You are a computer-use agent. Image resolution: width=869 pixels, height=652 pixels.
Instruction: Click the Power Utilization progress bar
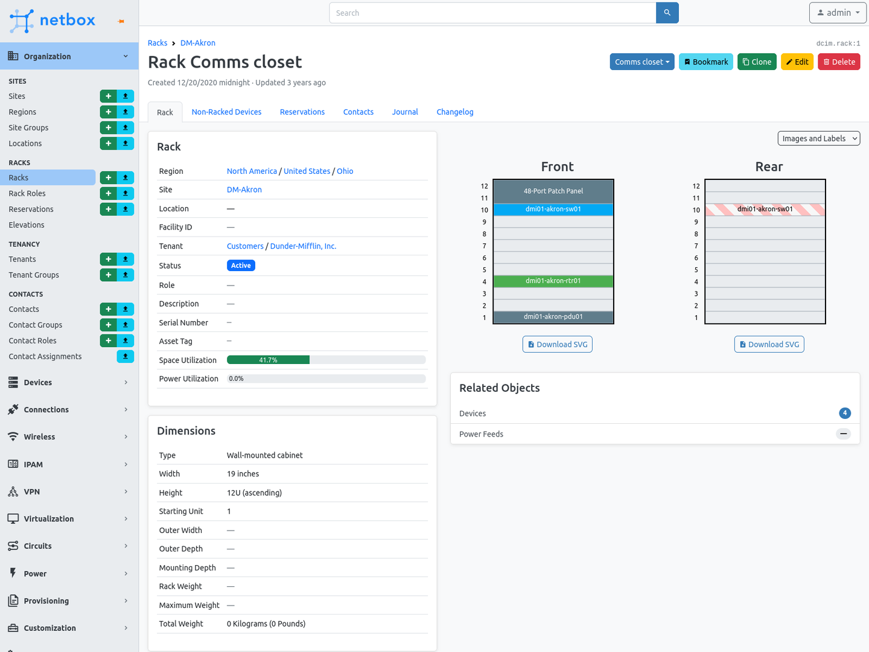click(326, 379)
